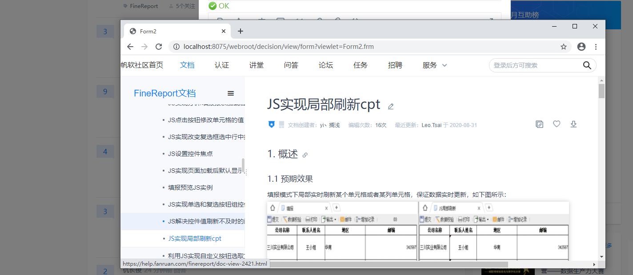Viewport: 633px width, 275px height.
Task: Go to the 任务 nav item
Action: click(361, 65)
